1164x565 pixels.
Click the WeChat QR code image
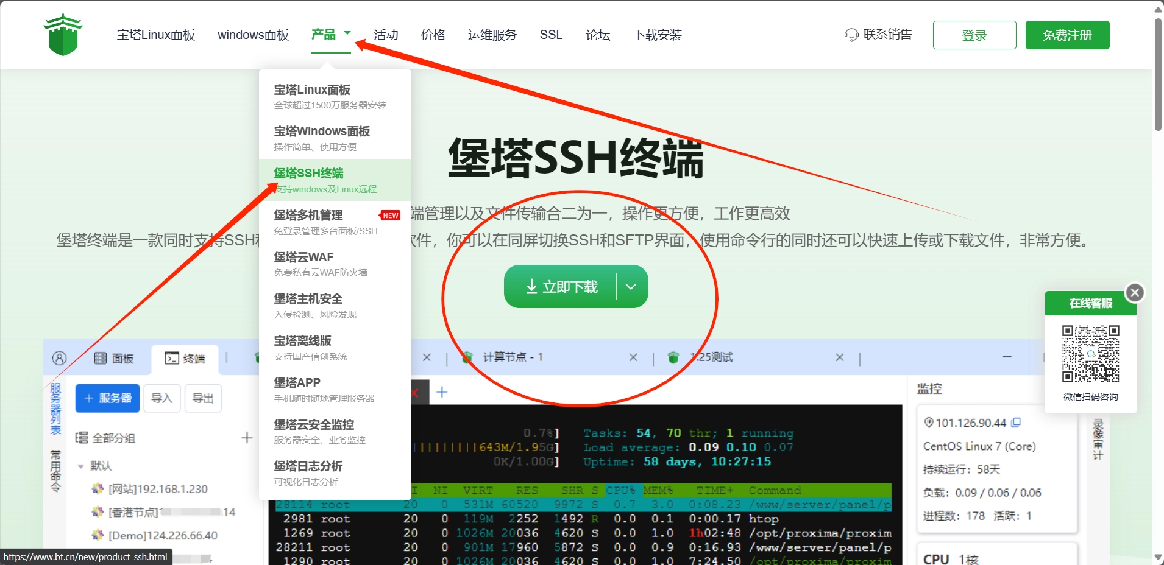pos(1091,354)
